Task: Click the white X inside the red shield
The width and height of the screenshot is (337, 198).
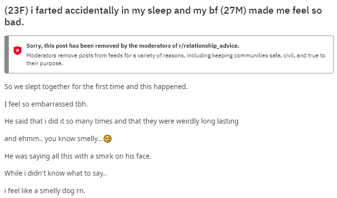Action: pyautogui.click(x=18, y=51)
